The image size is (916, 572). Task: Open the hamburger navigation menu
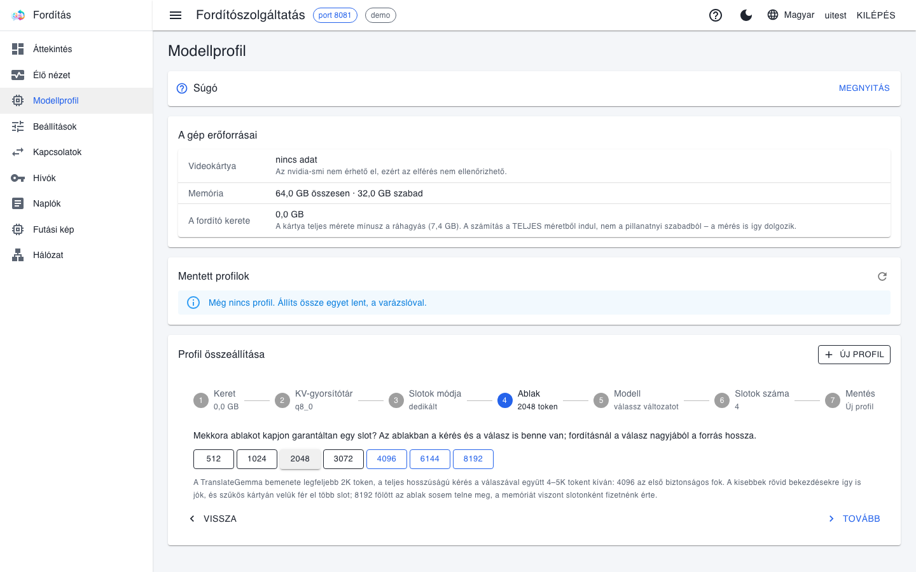[x=176, y=15]
